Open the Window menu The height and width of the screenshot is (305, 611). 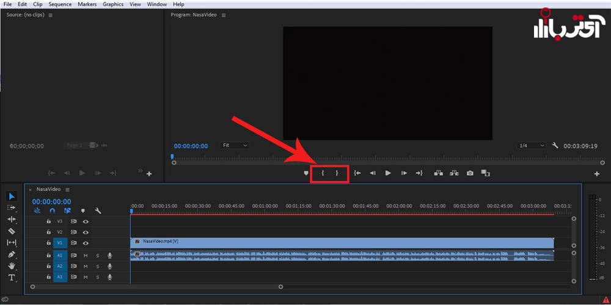click(x=156, y=4)
